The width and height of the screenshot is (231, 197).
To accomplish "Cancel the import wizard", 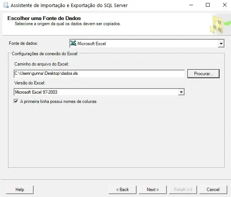I will 213,190.
